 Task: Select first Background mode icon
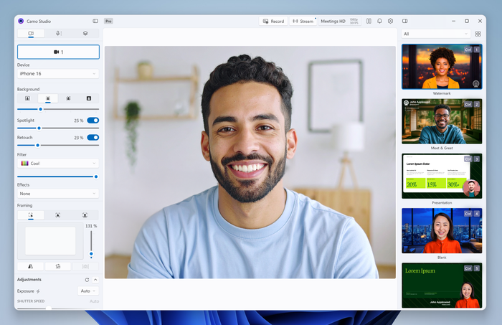(x=27, y=98)
